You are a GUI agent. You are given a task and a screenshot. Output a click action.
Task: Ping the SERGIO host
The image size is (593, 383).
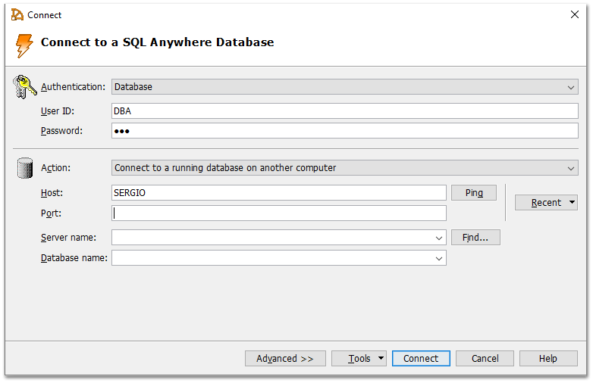pos(474,193)
